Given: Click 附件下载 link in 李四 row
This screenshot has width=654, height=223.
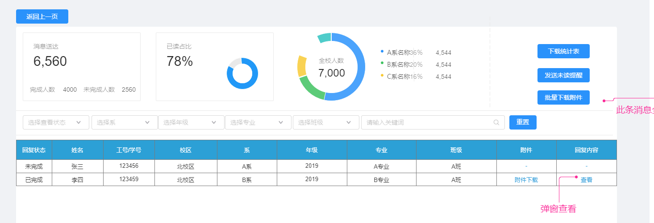Looking at the screenshot, I should (x=526, y=180).
